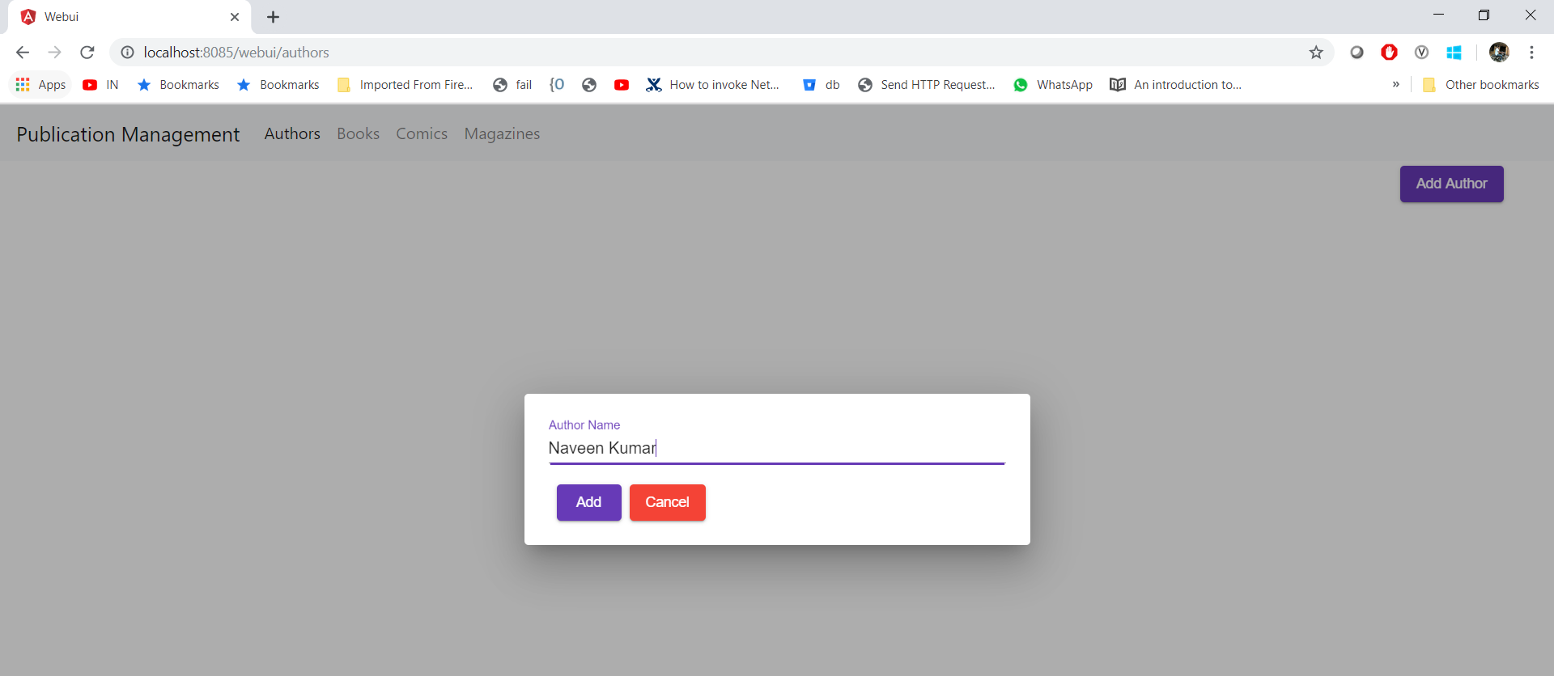The width and height of the screenshot is (1554, 676).
Task: Click the Windows logo extension icon
Action: [1454, 53]
